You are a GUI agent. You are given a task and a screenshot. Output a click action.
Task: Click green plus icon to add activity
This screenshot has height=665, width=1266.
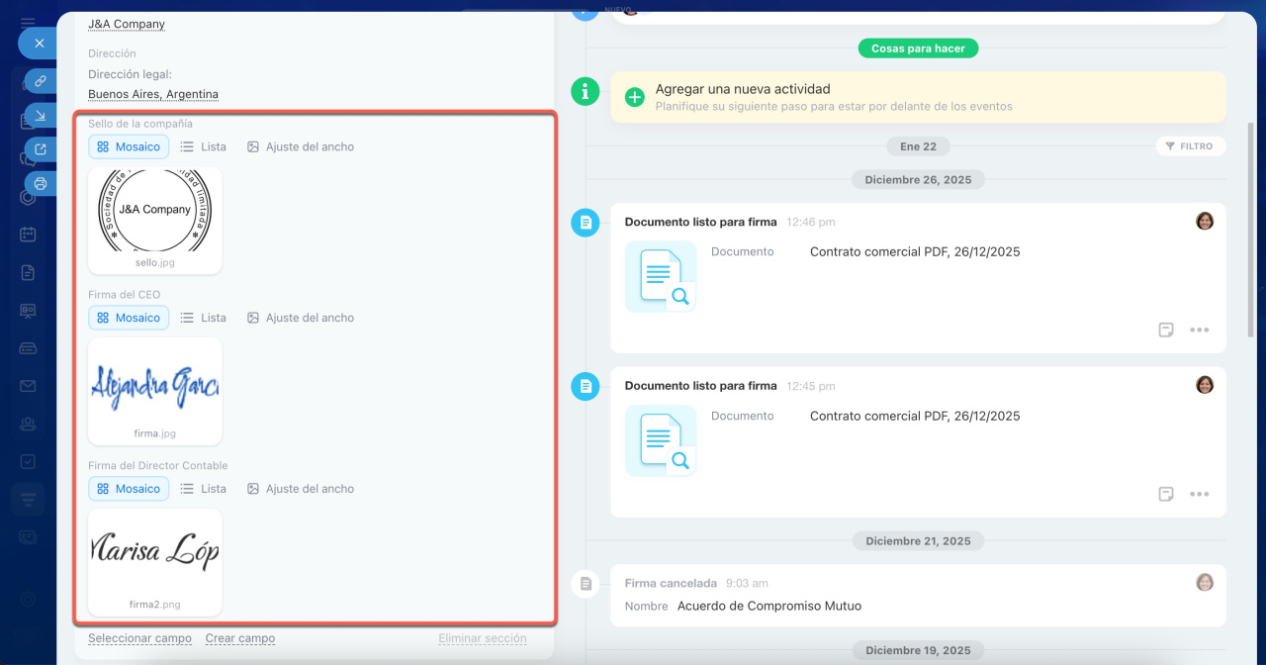tap(635, 97)
